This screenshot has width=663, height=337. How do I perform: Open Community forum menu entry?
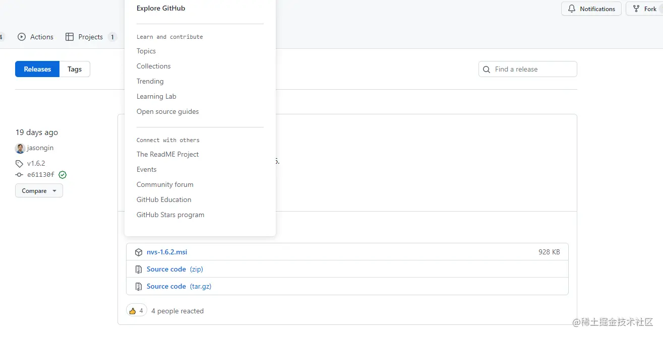(165, 184)
